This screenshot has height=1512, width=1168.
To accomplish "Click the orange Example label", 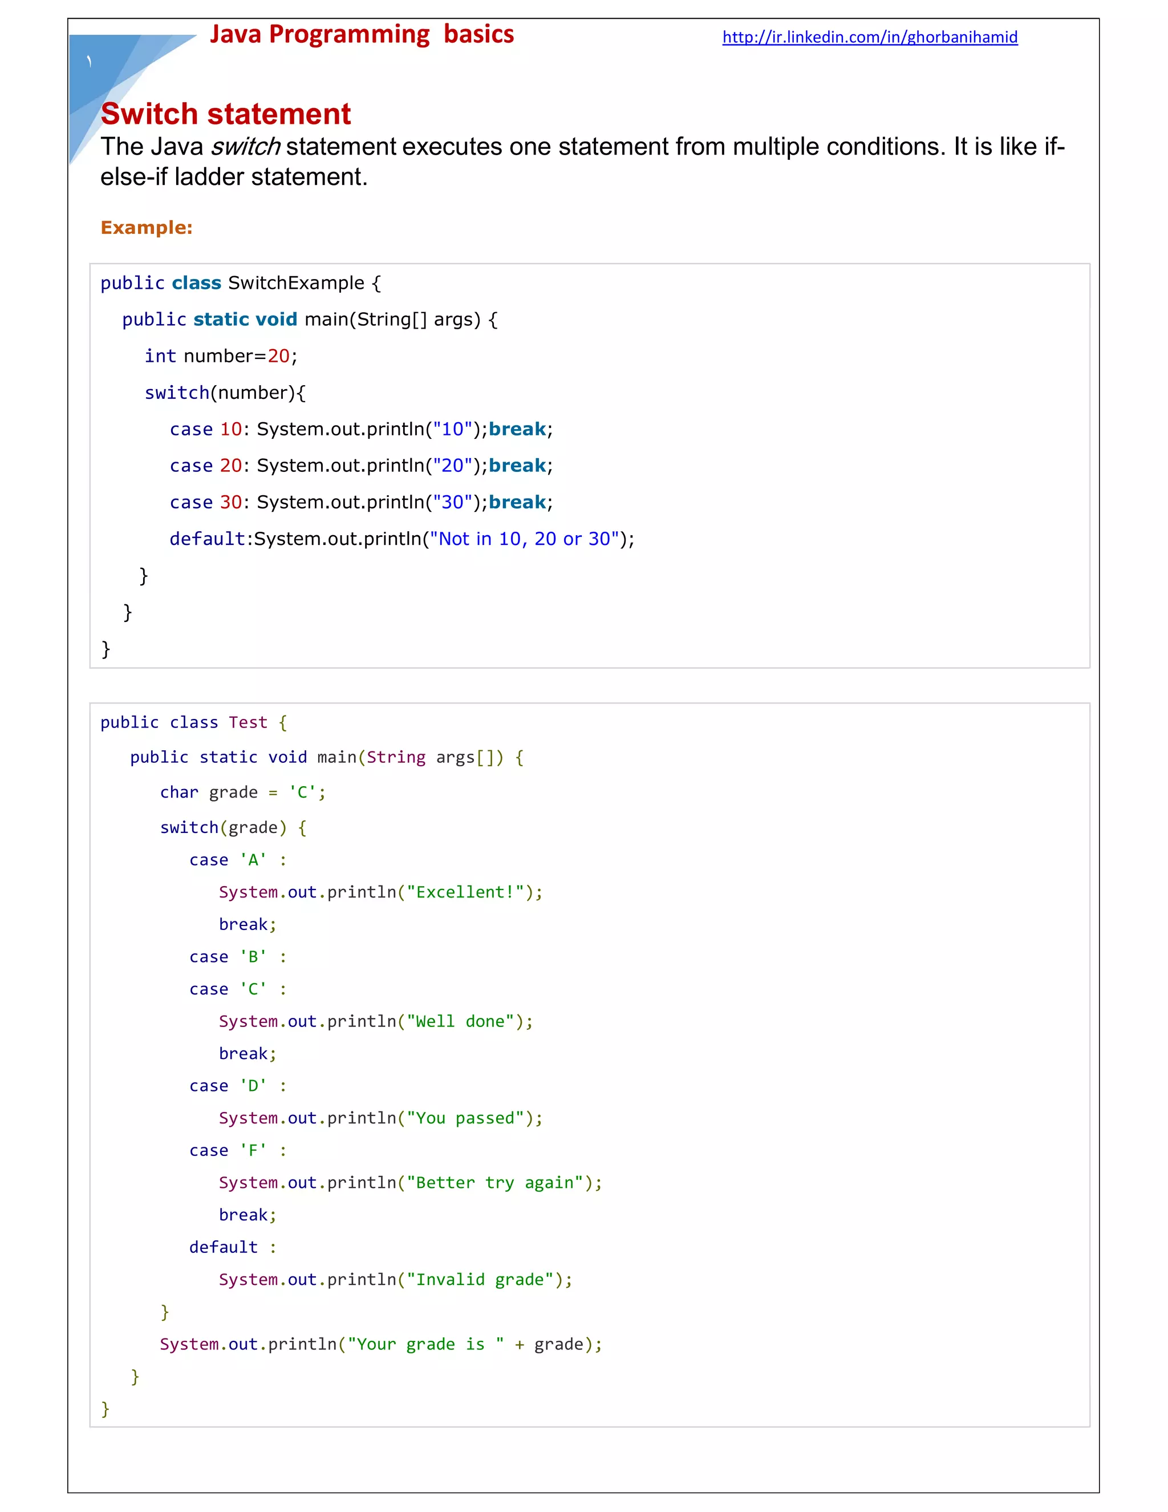I will pos(146,228).
